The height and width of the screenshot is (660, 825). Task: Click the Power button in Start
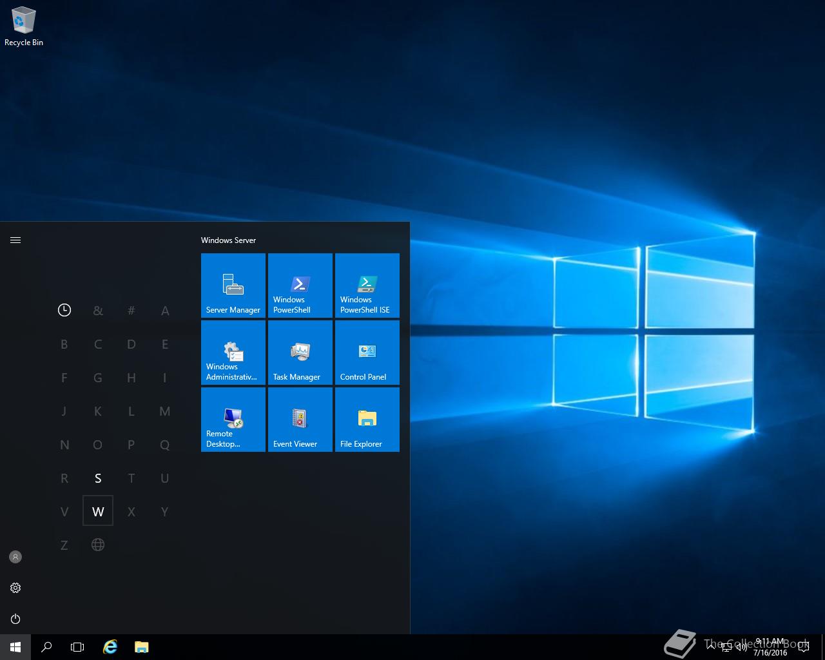tap(15, 619)
